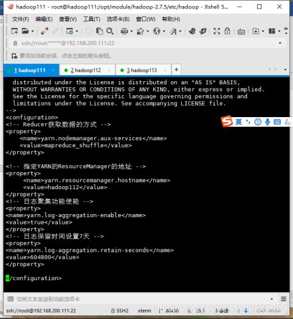Image resolution: width=293 pixels, height=319 pixels.
Task: Click the xterm status bar entry
Action: click(x=144, y=311)
